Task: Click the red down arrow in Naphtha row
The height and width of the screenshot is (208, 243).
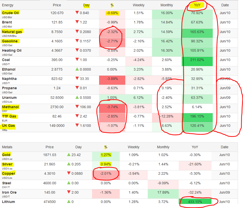Action: click(x=77, y=78)
